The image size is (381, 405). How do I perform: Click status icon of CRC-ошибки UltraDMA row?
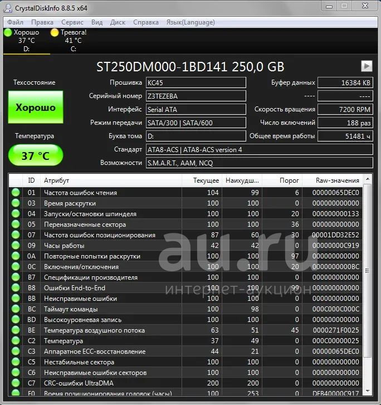tap(16, 383)
